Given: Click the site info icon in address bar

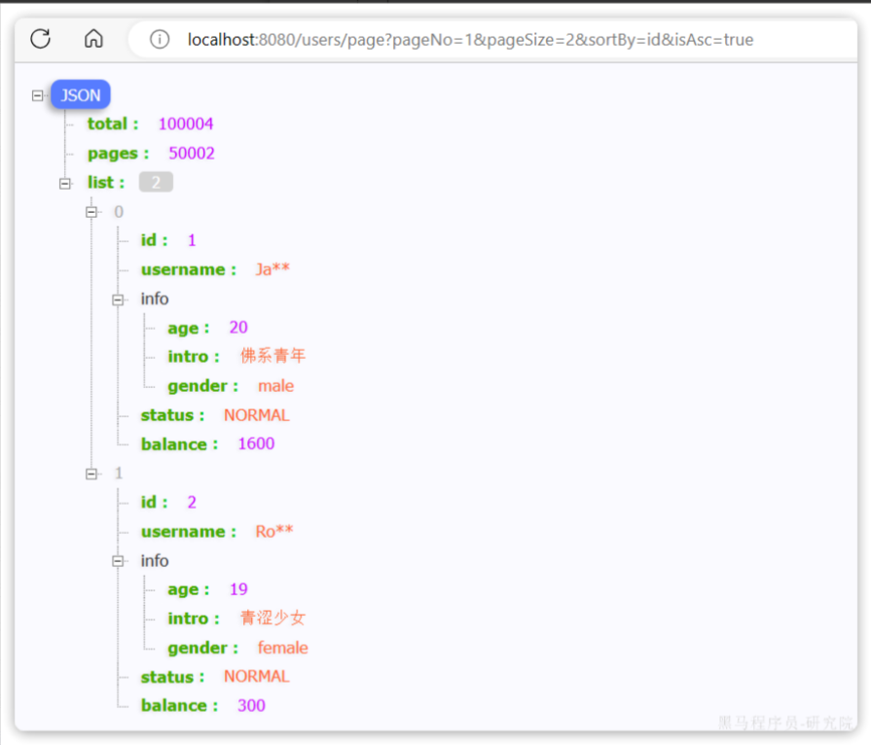Looking at the screenshot, I should coord(160,40).
